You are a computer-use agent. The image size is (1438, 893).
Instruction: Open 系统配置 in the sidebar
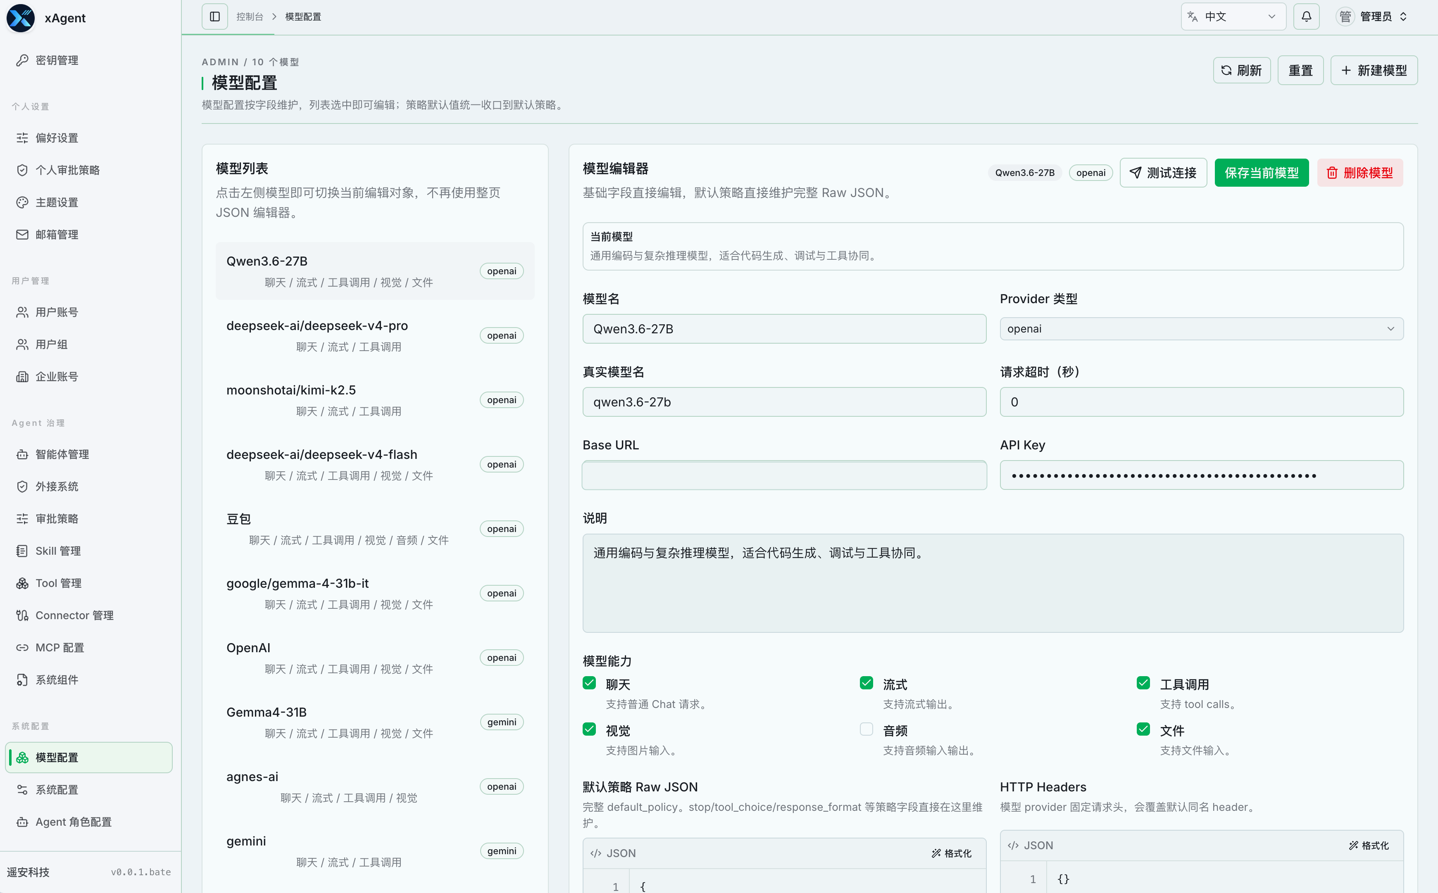(x=88, y=790)
